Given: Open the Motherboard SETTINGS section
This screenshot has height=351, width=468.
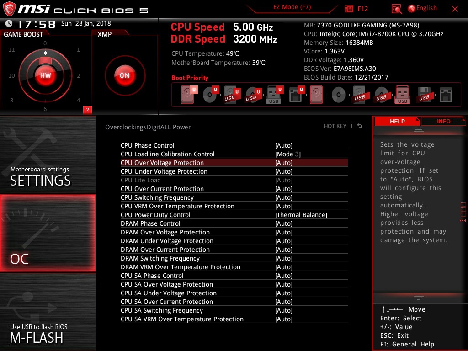Looking at the screenshot, I should 48,154.
